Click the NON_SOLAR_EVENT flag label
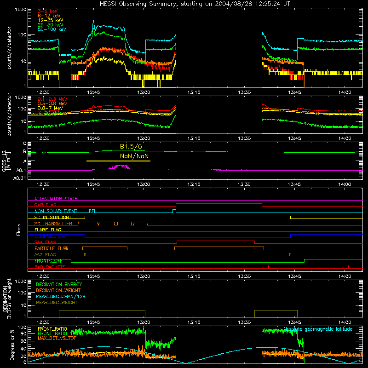 click(x=56, y=211)
